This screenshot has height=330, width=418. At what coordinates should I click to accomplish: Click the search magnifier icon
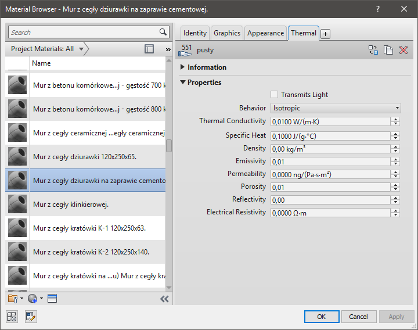[x=163, y=32]
